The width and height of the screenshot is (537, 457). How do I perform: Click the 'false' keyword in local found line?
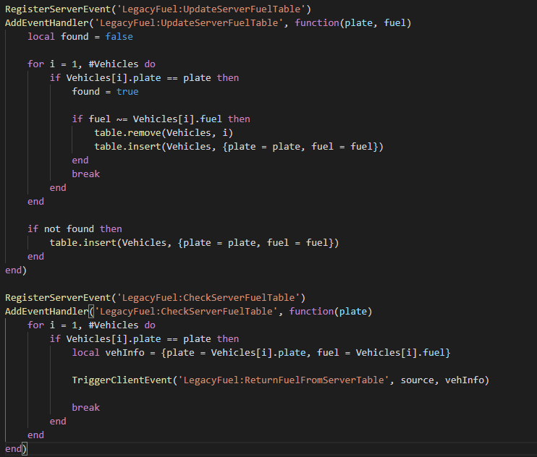pos(119,36)
